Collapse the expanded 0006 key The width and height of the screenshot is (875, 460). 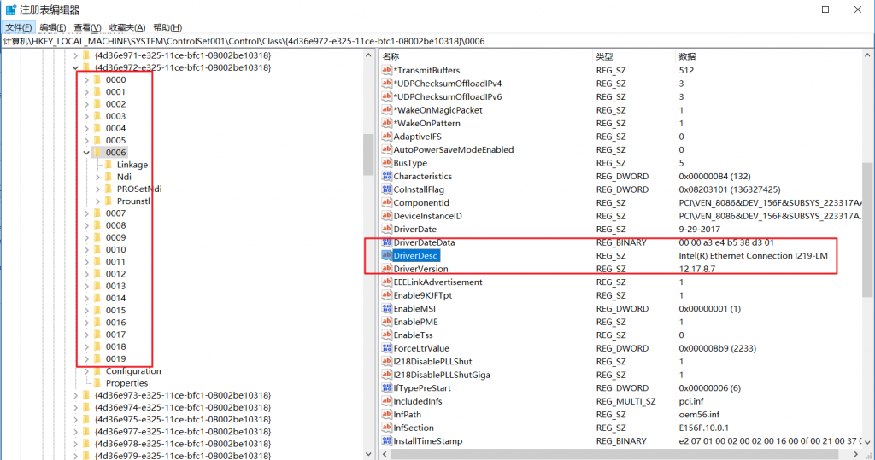coord(85,153)
